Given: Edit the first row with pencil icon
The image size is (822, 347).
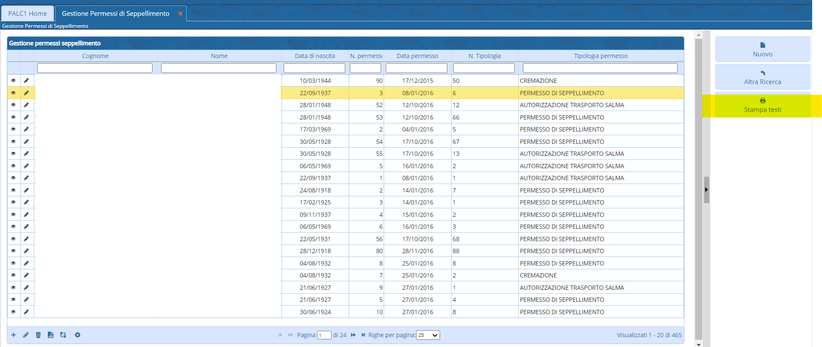Looking at the screenshot, I should click(26, 81).
